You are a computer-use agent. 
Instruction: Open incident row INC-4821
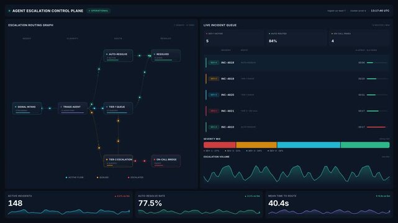(x=296, y=111)
